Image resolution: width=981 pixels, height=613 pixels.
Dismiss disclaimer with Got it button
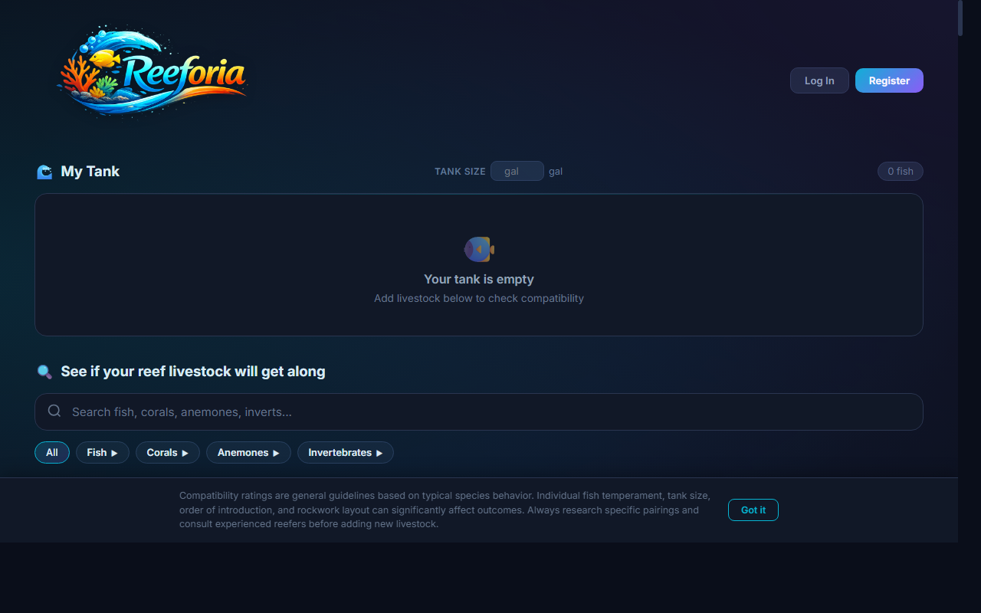point(753,510)
